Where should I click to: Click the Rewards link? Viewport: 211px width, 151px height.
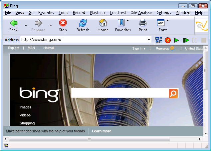pos(162,49)
